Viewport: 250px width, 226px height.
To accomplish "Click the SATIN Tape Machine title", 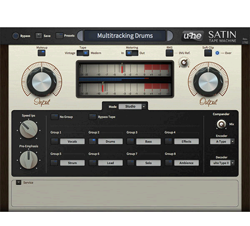I will pos(222,36).
